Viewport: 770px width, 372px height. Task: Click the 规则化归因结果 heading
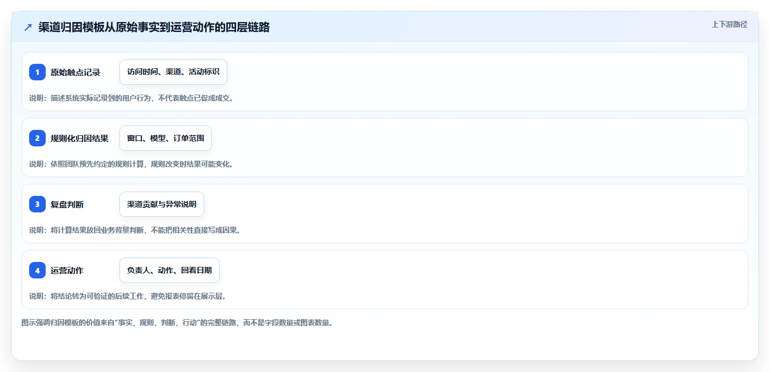pos(79,138)
